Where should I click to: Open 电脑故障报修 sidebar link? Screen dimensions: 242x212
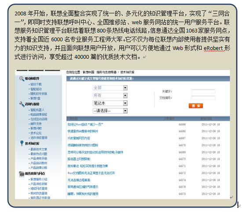click(x=39, y=115)
